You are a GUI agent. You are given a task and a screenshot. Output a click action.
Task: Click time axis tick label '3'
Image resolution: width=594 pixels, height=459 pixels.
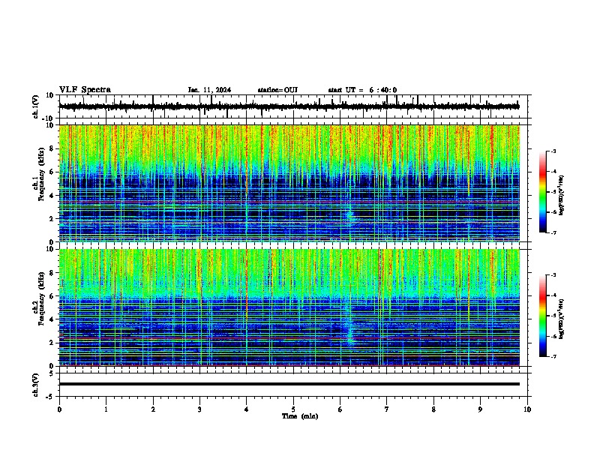[199, 409]
